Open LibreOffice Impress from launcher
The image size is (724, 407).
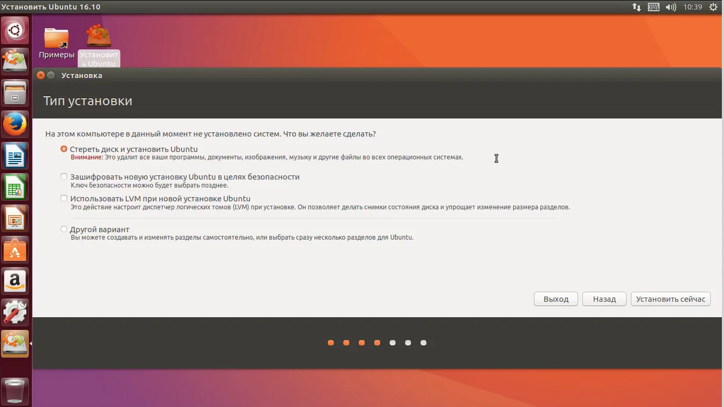click(15, 218)
